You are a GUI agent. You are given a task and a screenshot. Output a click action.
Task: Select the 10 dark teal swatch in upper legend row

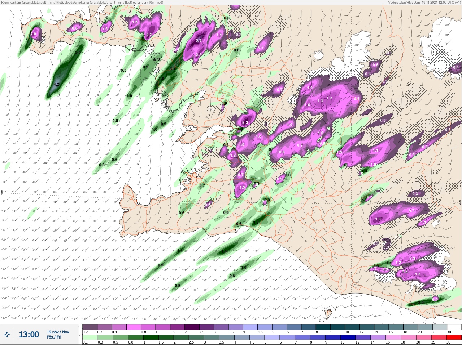pos(353,327)
